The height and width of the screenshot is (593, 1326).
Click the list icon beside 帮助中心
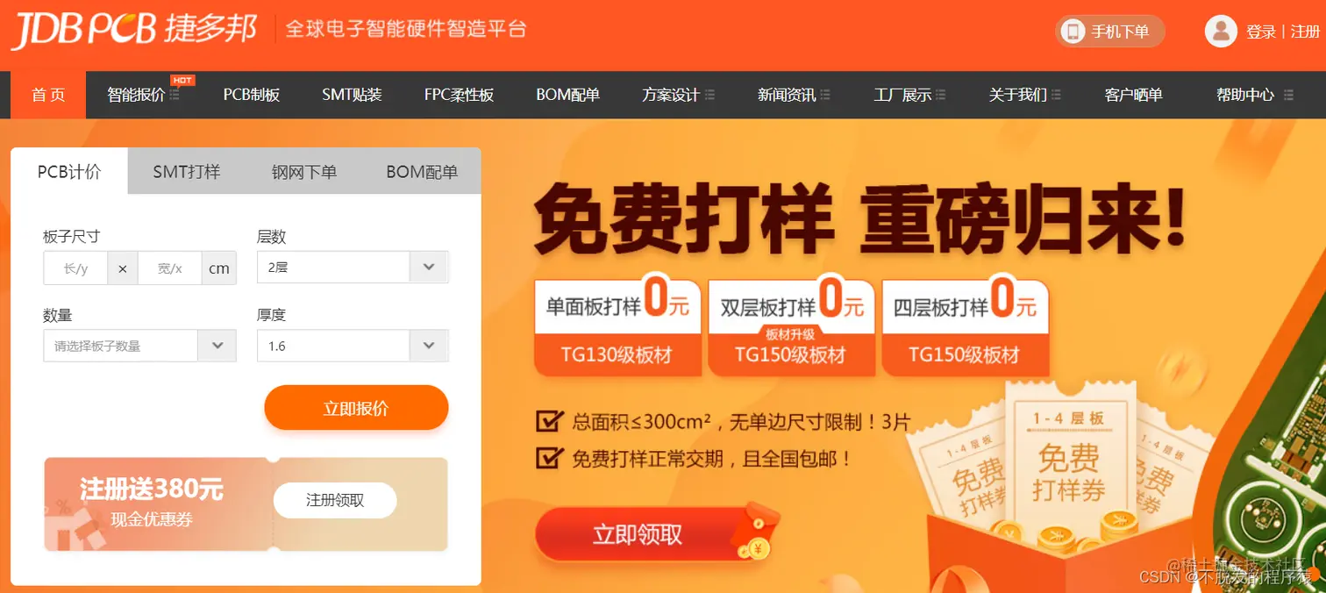click(x=1288, y=95)
